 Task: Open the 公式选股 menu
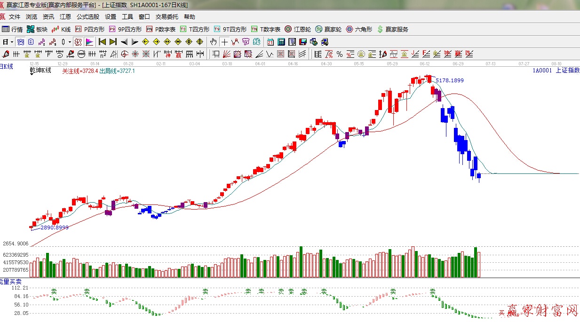(88, 17)
